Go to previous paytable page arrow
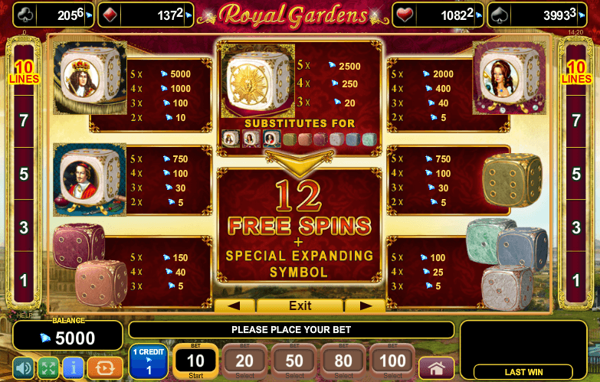 [x=234, y=305]
